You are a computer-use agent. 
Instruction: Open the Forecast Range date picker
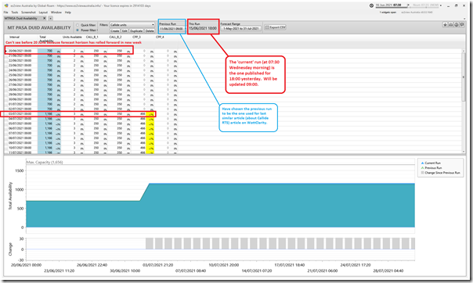click(x=241, y=28)
